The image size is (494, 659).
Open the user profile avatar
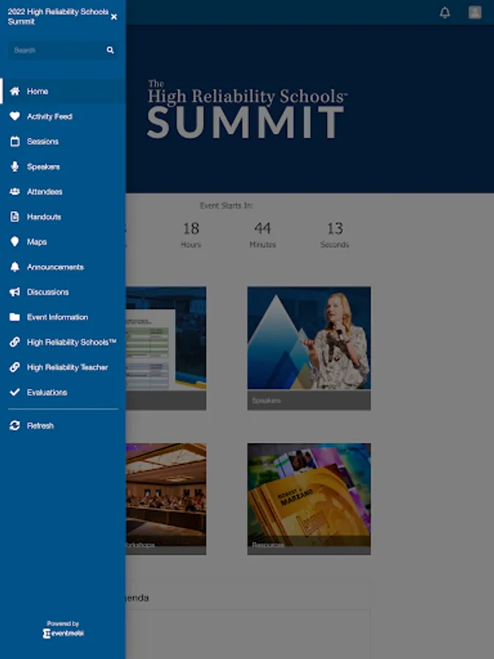point(475,12)
